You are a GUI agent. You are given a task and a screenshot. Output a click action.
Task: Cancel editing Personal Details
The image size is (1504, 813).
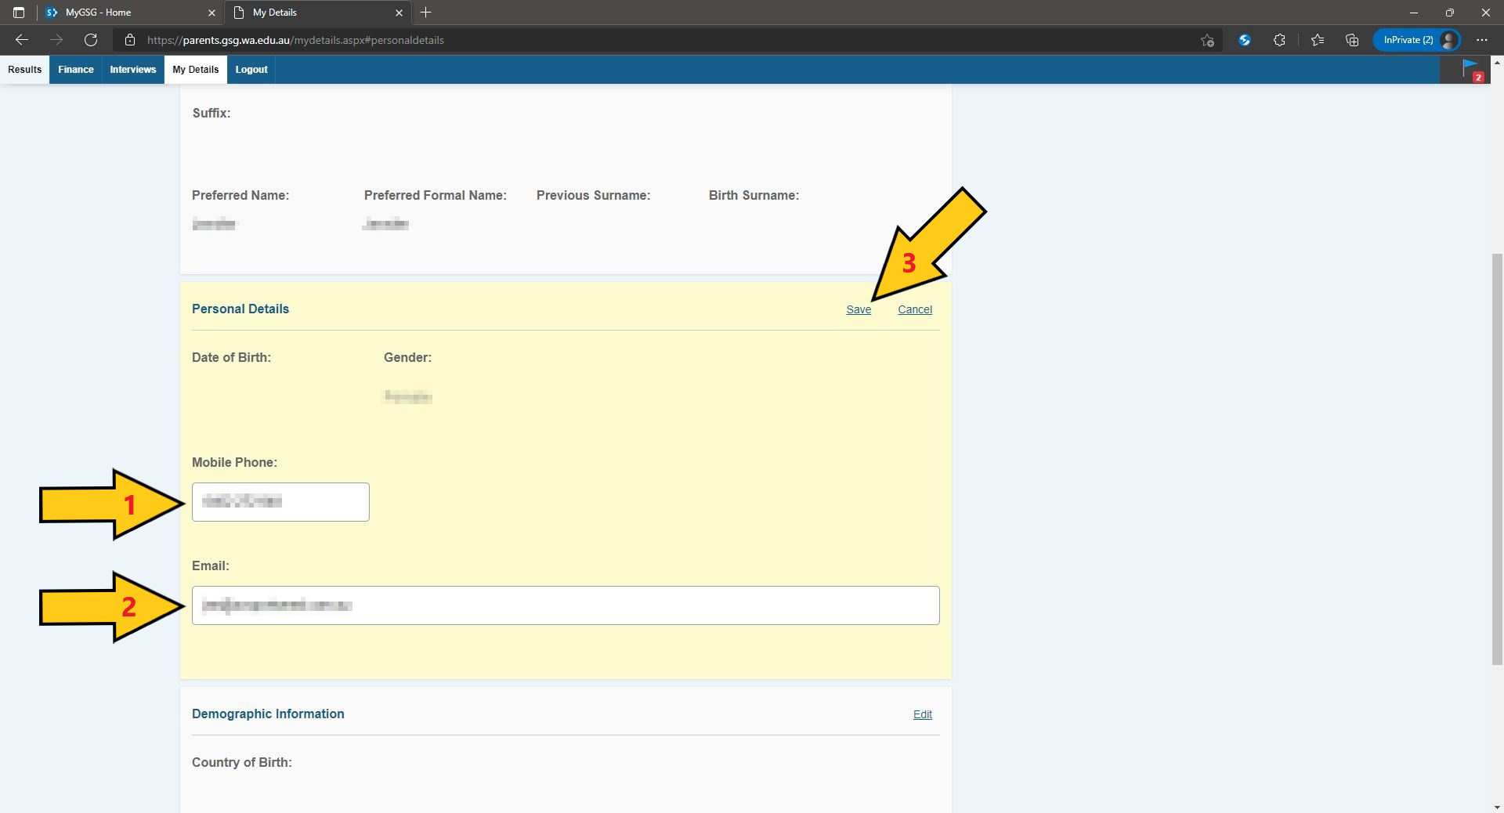[914, 309]
